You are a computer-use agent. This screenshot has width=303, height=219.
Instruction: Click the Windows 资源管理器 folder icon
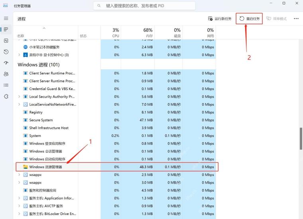coord(25,167)
